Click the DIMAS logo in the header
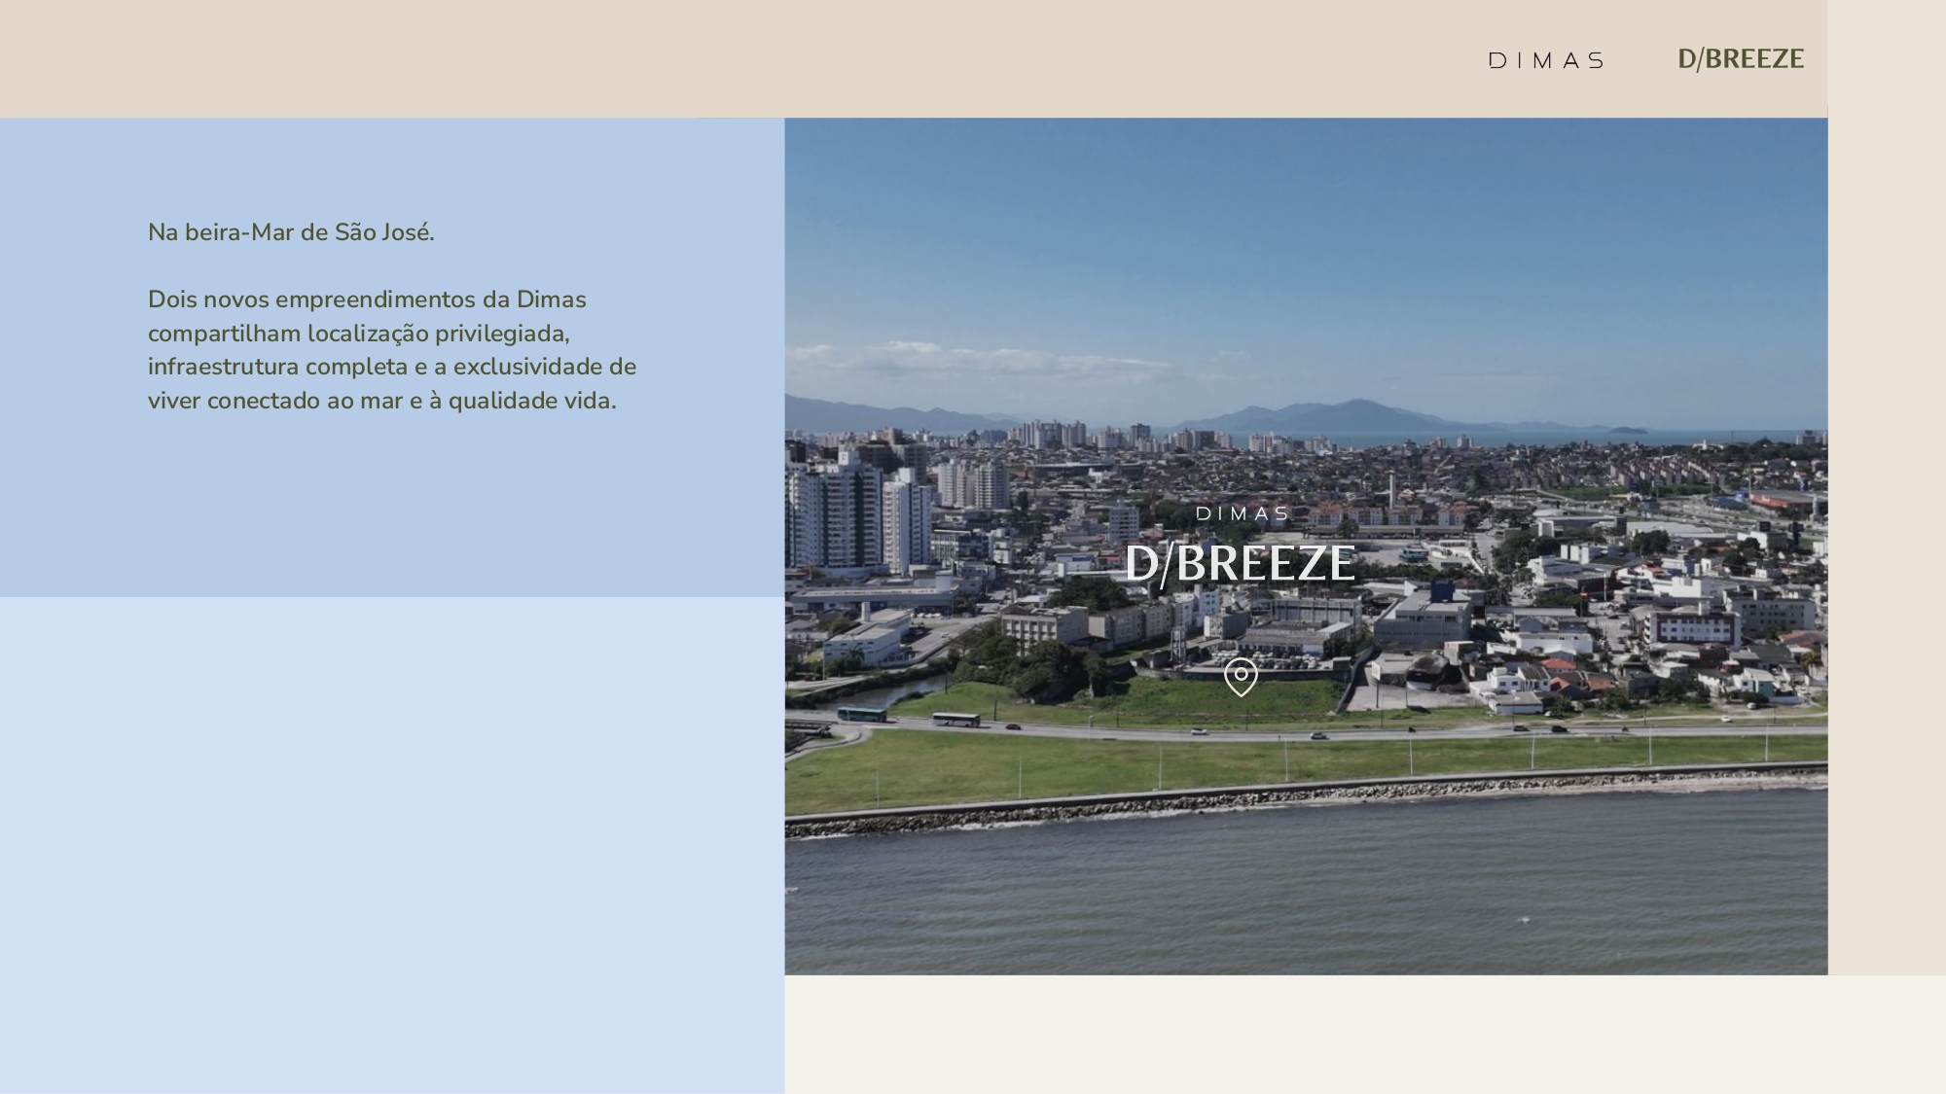This screenshot has width=1946, height=1094. pos(1546,60)
